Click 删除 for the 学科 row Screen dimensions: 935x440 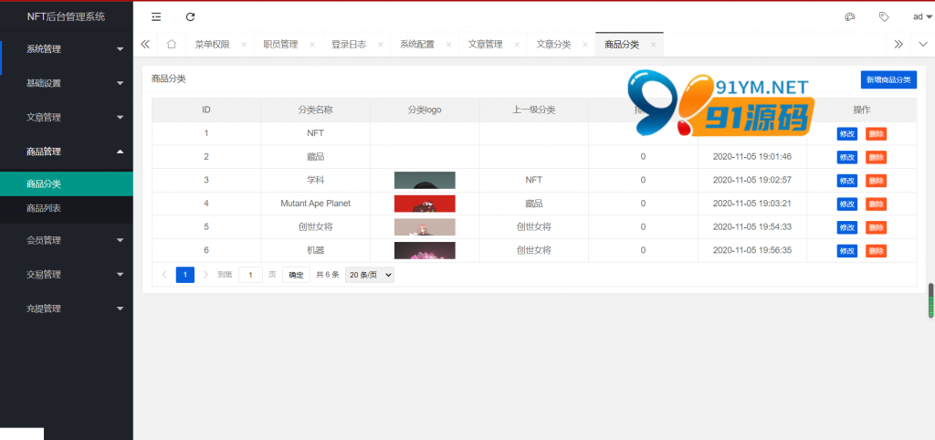876,180
